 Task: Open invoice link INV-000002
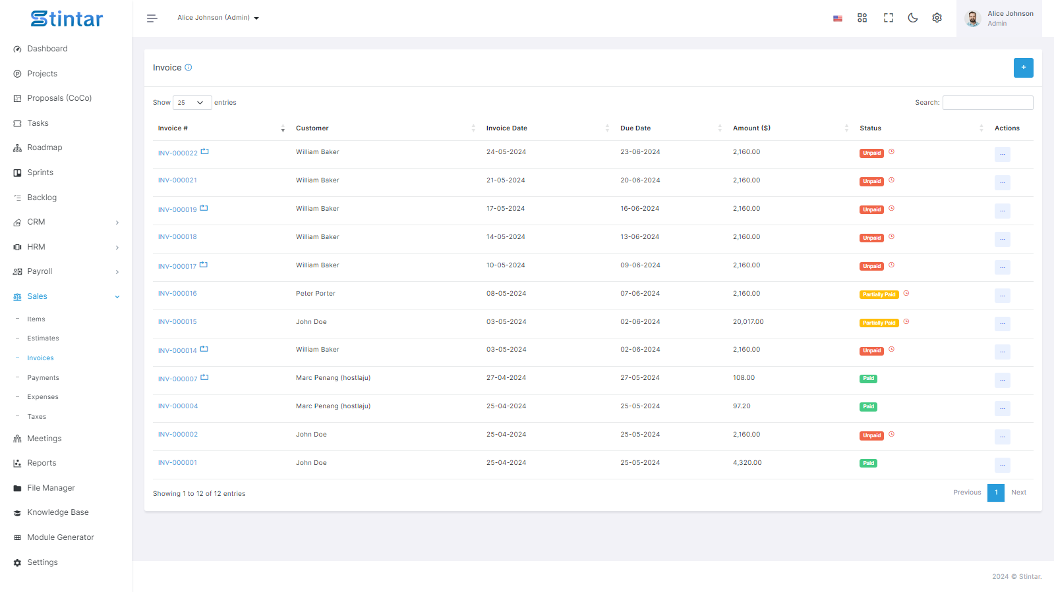(178, 435)
